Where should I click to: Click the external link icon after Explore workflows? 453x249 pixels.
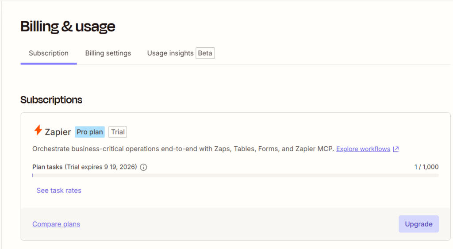click(x=396, y=149)
